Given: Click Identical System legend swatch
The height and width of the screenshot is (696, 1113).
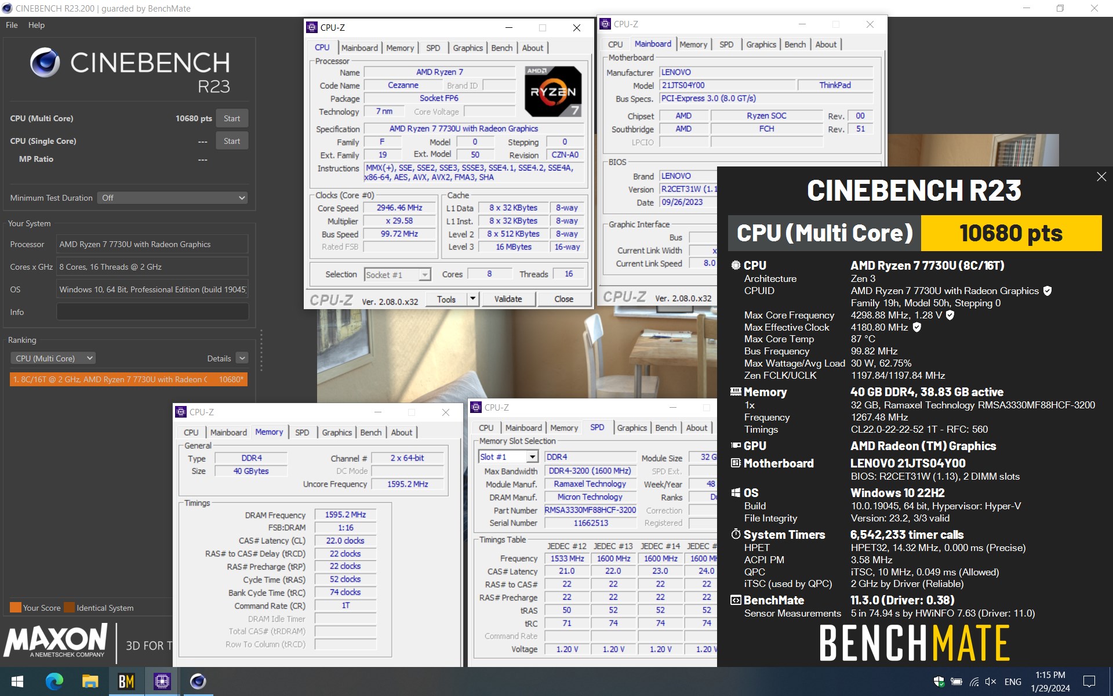Looking at the screenshot, I should tap(69, 608).
